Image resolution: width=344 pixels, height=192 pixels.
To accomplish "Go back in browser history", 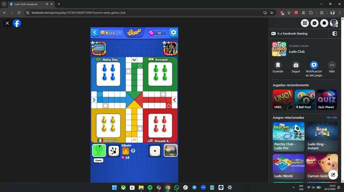I will pyautogui.click(x=4, y=13).
